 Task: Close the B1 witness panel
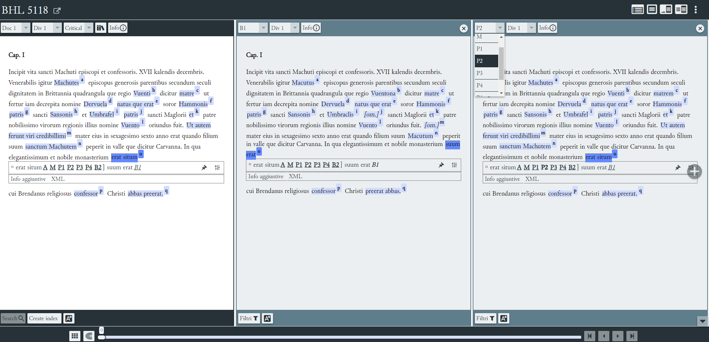[x=463, y=28]
